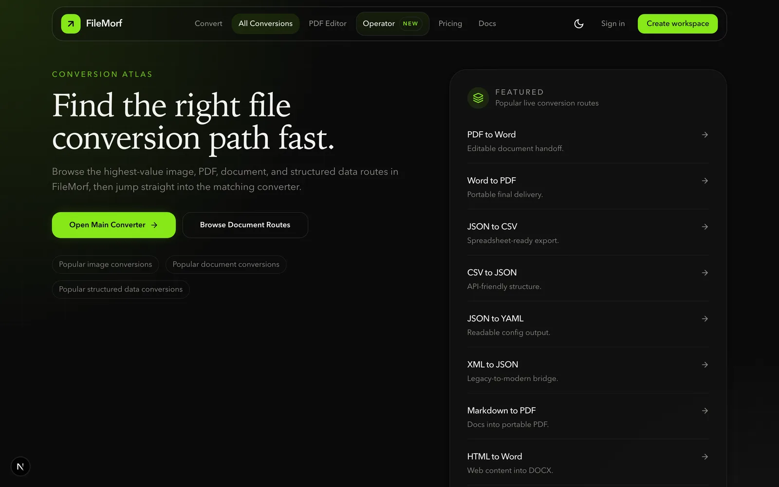Open the Markdown to PDF route
779x487 pixels.
pyautogui.click(x=588, y=417)
